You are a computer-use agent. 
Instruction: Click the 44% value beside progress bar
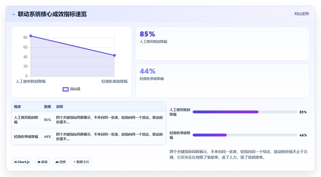tap(303, 135)
